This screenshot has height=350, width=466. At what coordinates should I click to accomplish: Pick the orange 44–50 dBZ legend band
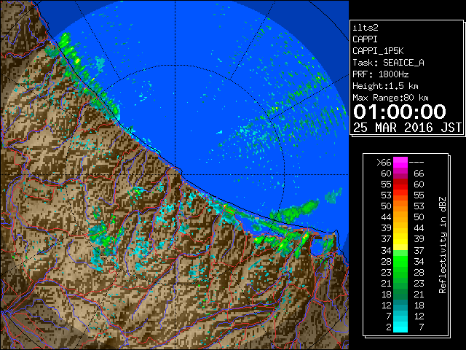400,217
